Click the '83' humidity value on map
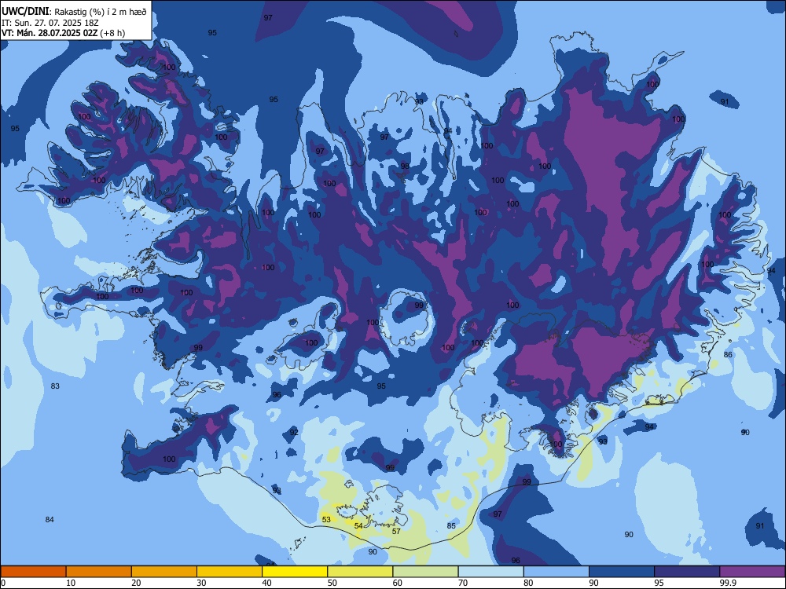 click(x=55, y=386)
